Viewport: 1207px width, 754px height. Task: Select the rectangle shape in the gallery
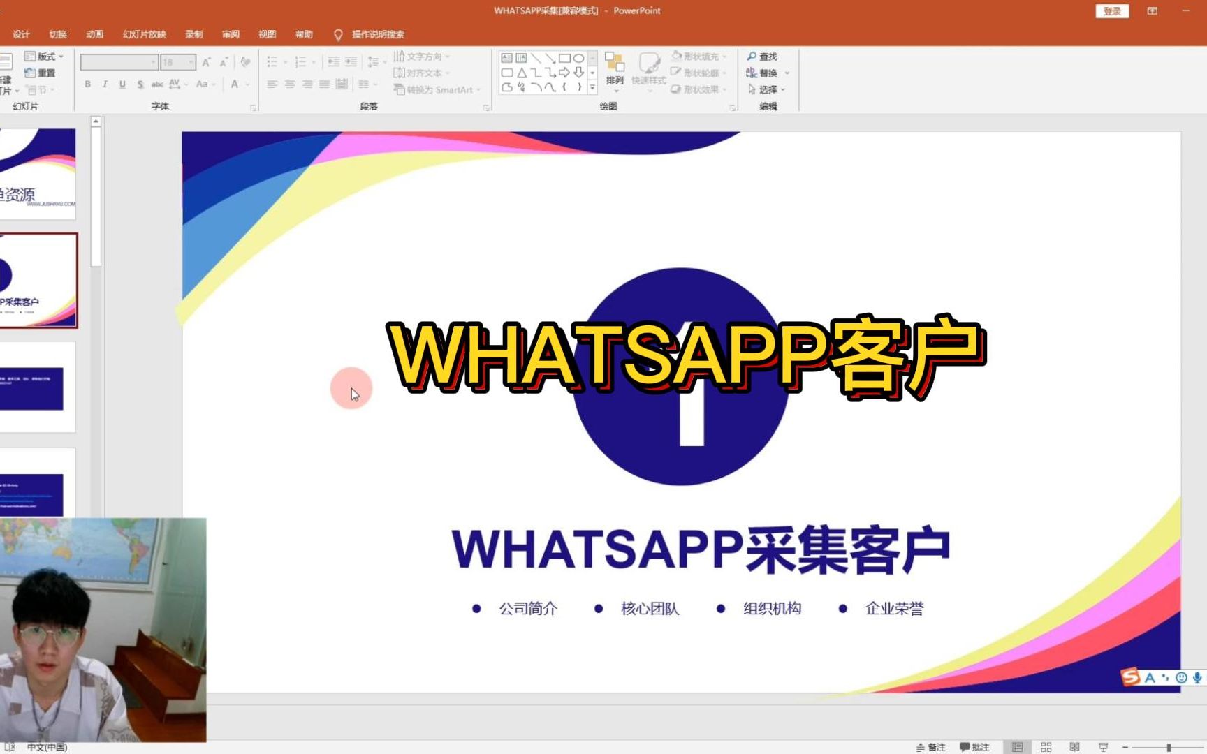564,58
